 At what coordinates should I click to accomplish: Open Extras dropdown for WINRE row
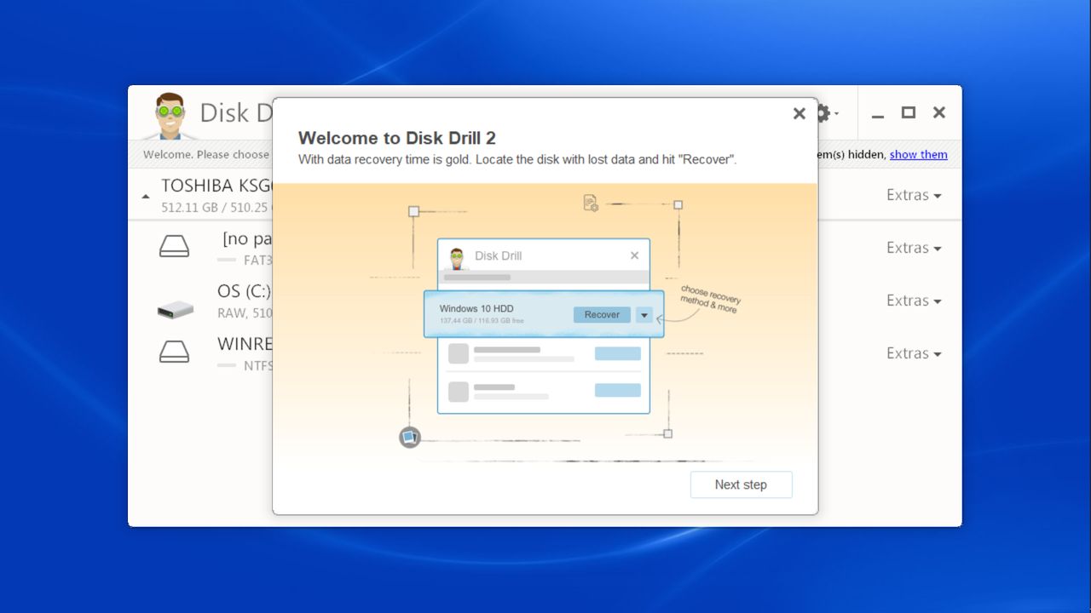(914, 353)
